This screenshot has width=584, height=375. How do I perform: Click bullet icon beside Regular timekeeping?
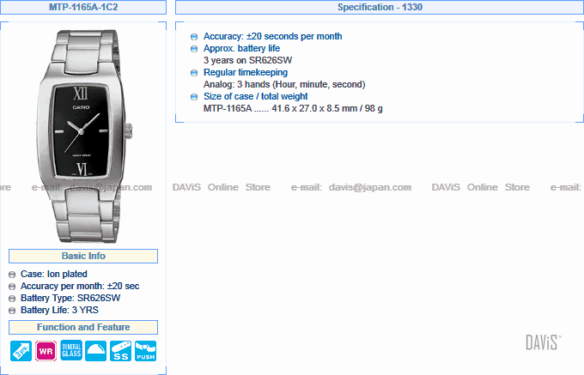[x=194, y=73]
